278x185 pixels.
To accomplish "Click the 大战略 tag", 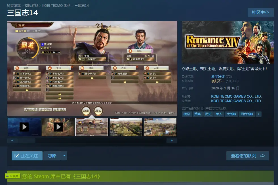I will tap(231, 114).
